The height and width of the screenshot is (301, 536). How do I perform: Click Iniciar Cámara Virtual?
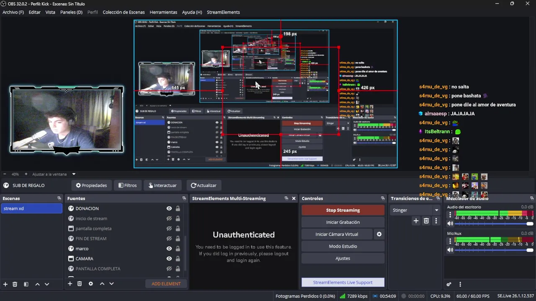coord(337,234)
